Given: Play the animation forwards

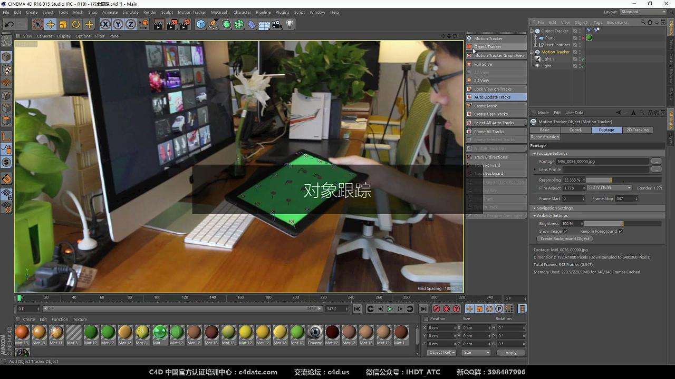Looking at the screenshot, I should click(x=390, y=309).
